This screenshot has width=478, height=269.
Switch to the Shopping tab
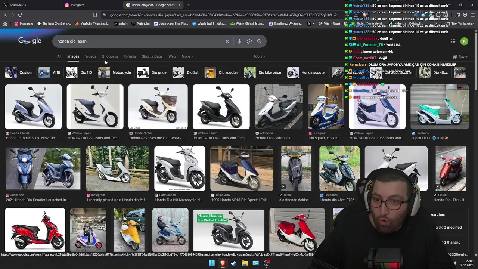point(110,56)
